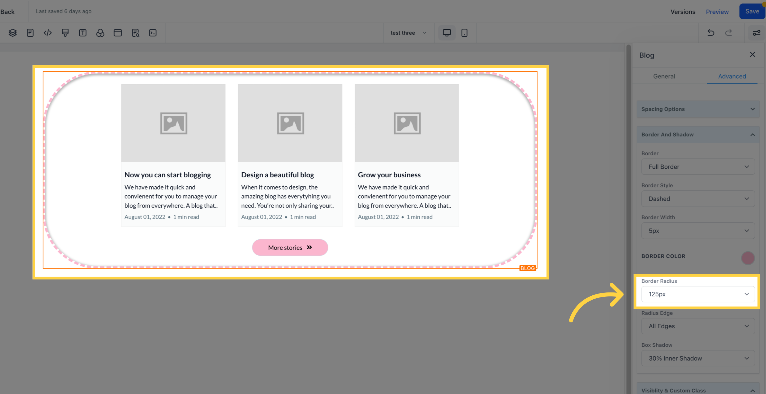The height and width of the screenshot is (394, 766).
Task: Undo the last change
Action: pyautogui.click(x=711, y=33)
